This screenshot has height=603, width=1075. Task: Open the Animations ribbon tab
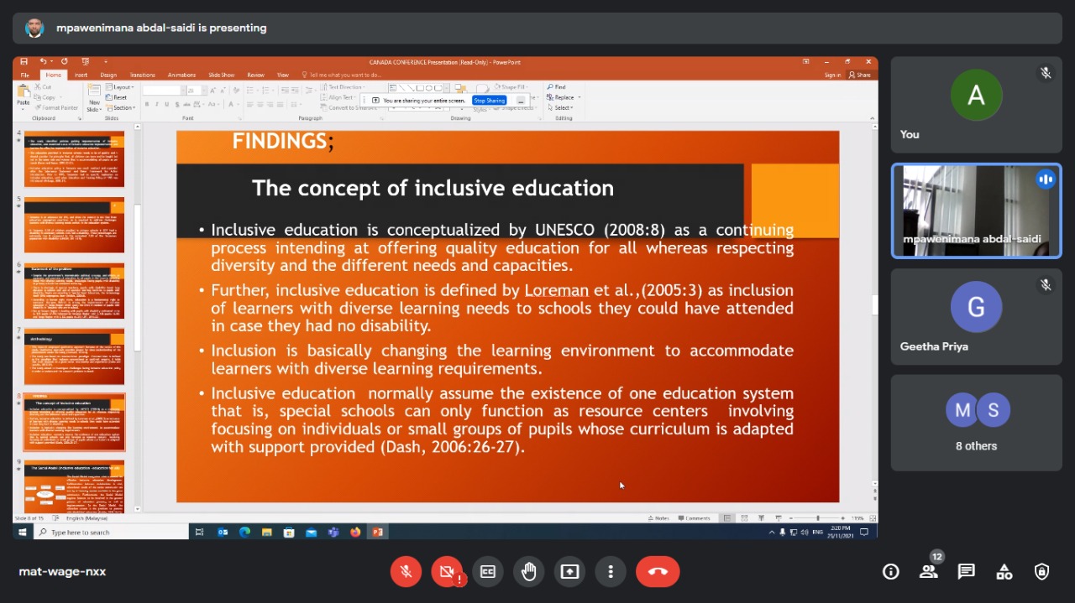pos(181,75)
